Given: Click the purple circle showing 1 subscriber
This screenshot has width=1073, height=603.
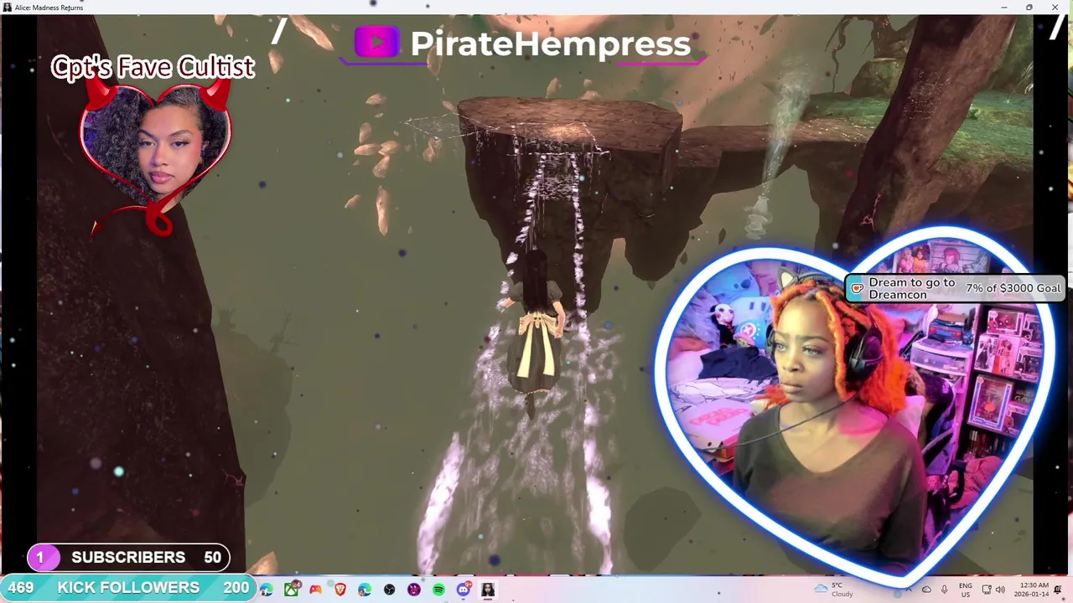Looking at the screenshot, I should [x=40, y=557].
